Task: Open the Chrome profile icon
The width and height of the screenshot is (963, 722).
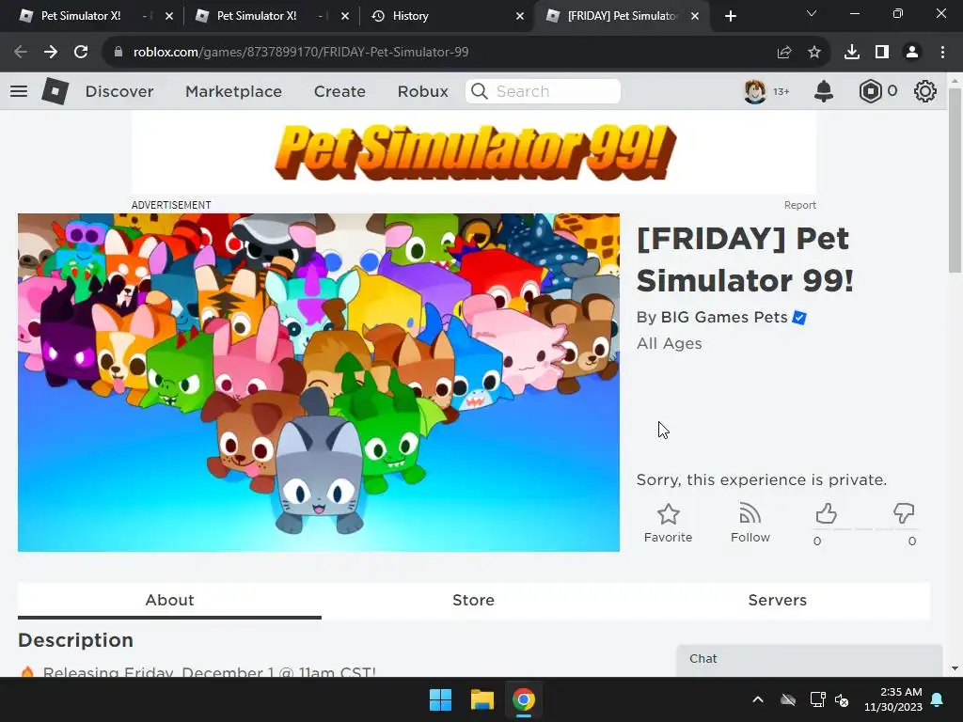Action: click(x=912, y=53)
